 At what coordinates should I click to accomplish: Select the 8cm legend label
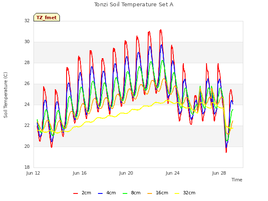click(x=136, y=193)
